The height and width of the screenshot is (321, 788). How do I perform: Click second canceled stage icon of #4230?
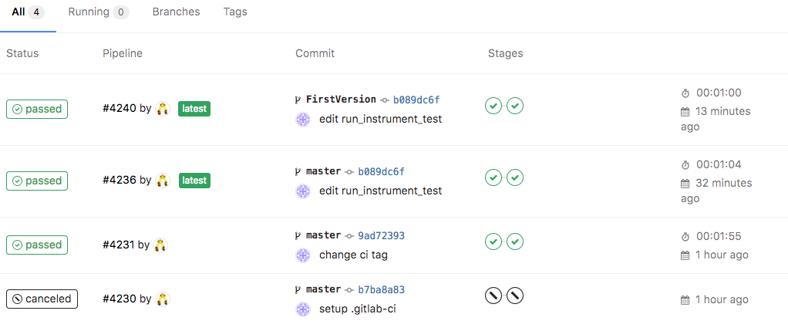tap(515, 296)
